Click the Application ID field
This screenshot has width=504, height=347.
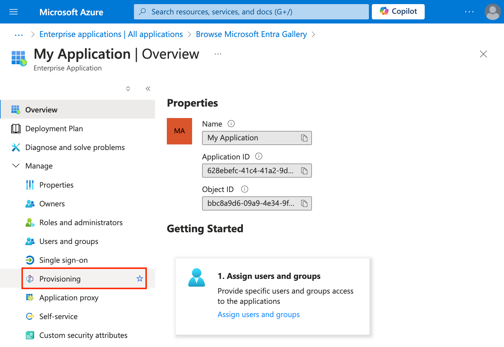[x=257, y=171]
